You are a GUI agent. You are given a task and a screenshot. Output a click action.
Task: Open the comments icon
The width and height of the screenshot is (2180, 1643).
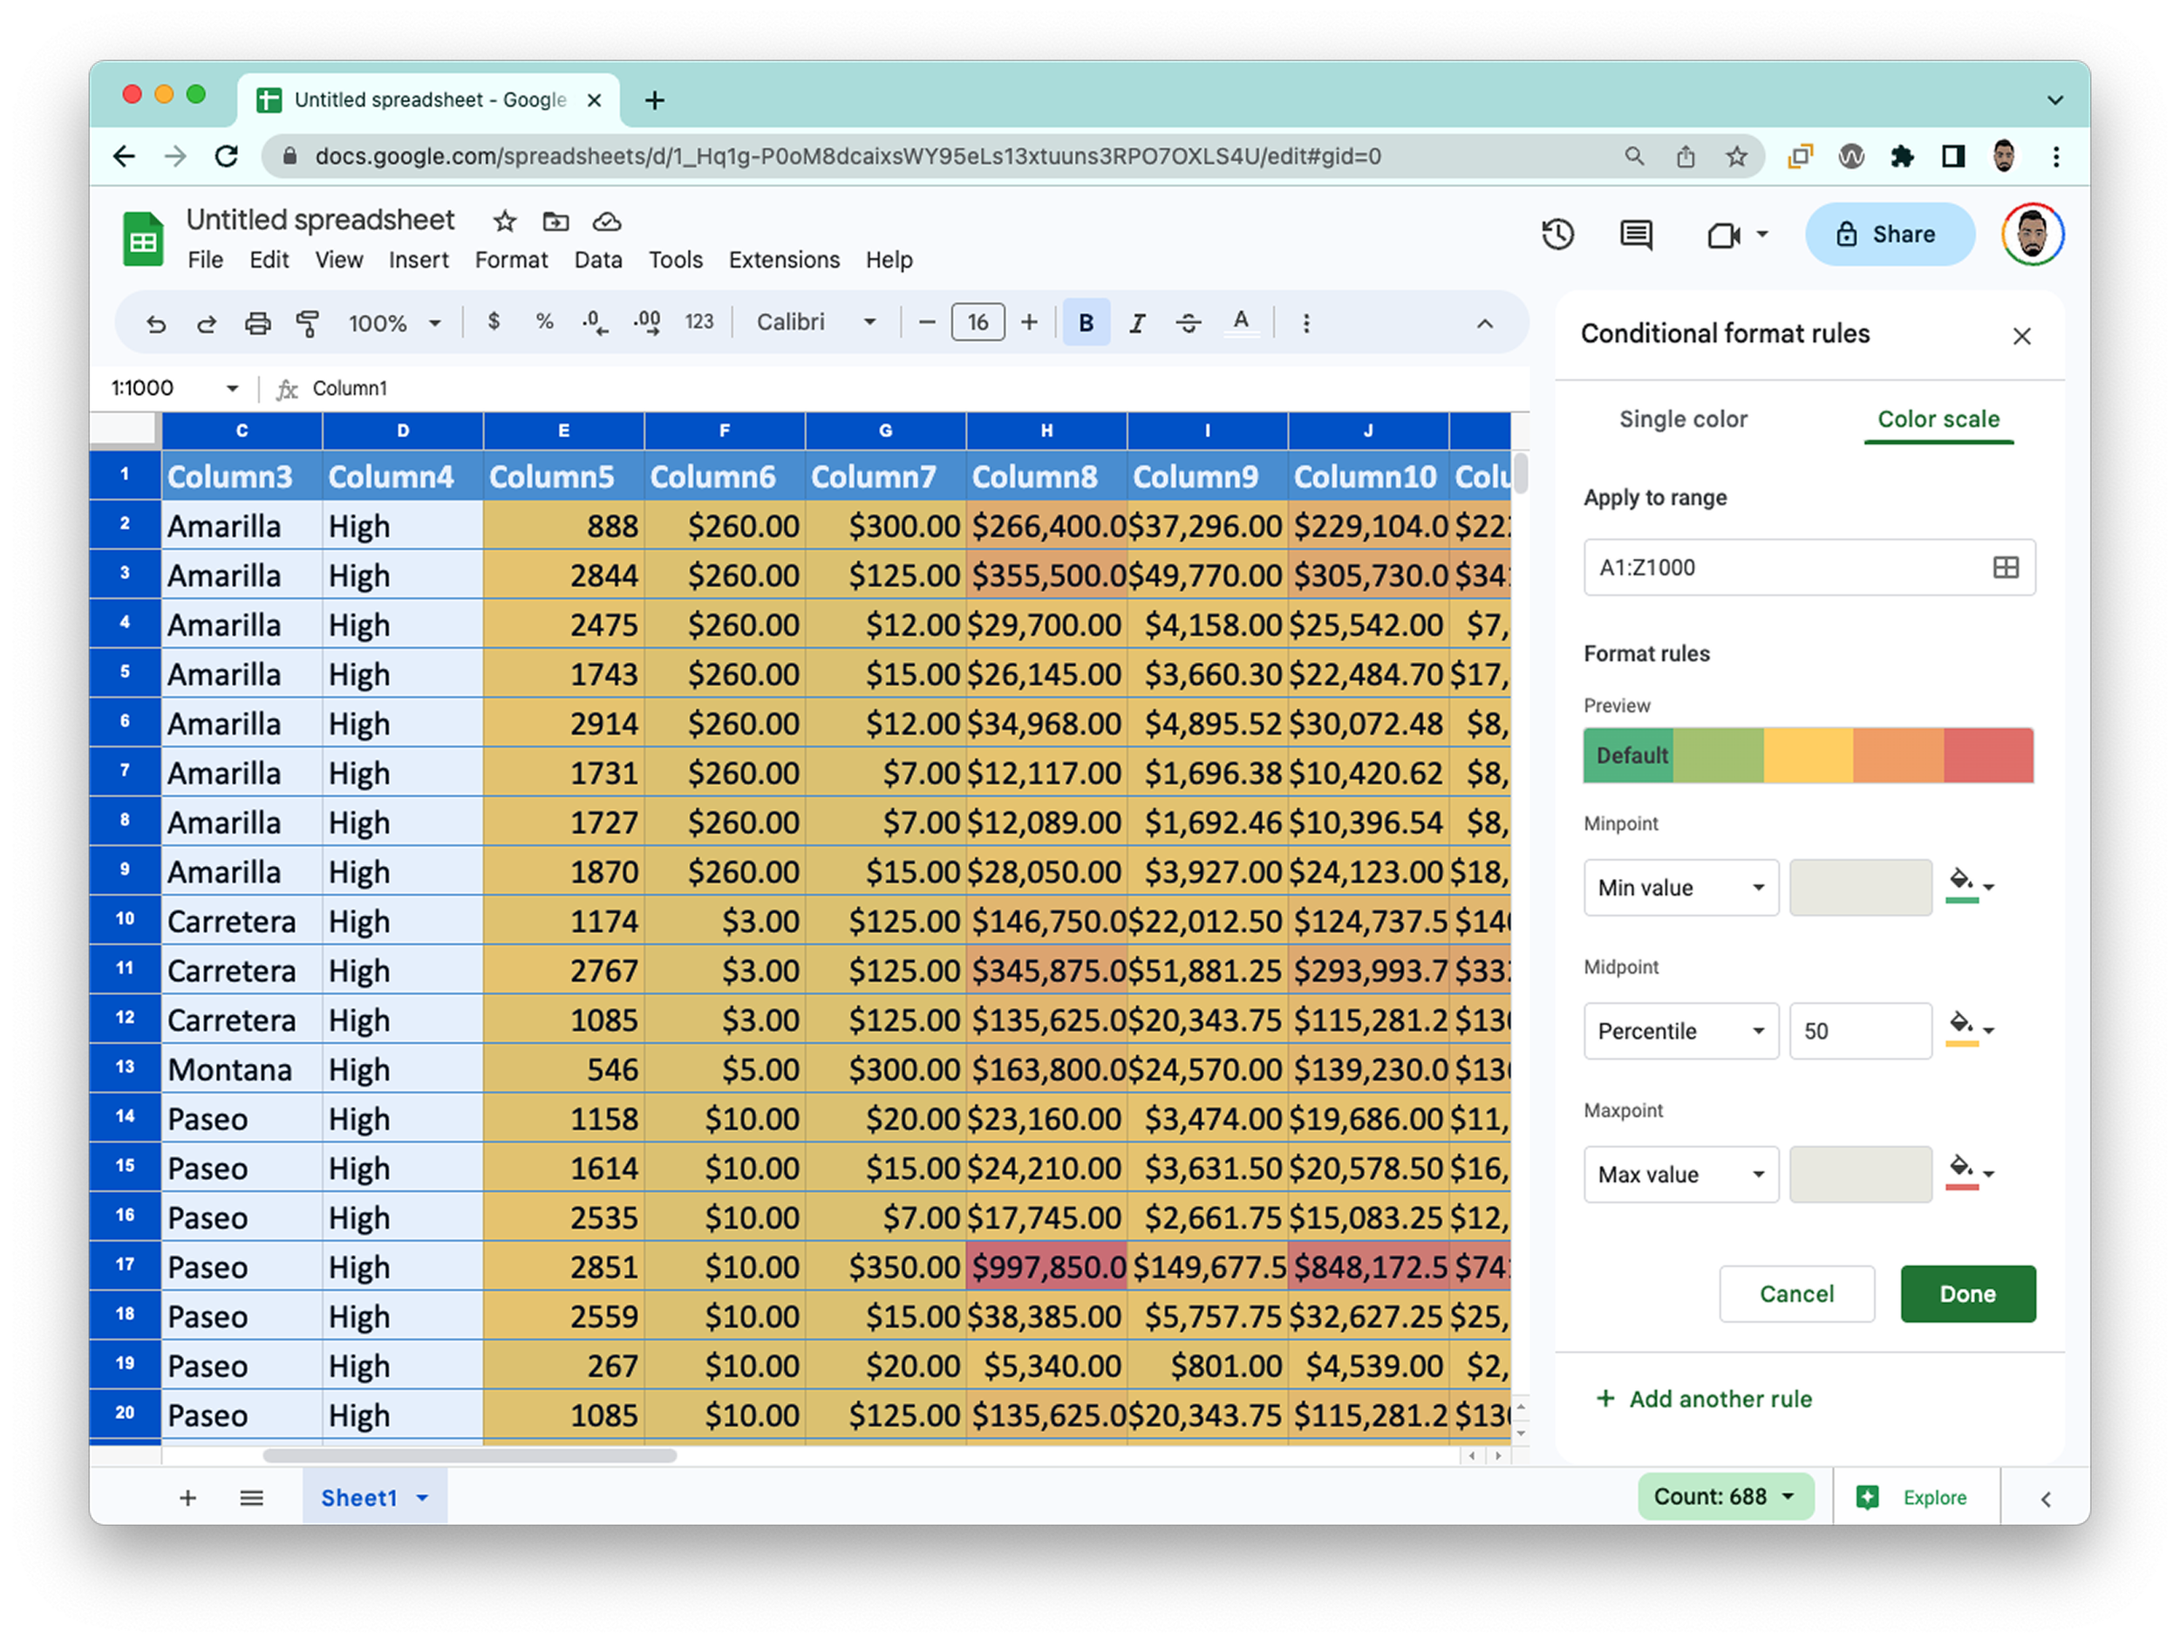tap(1636, 235)
